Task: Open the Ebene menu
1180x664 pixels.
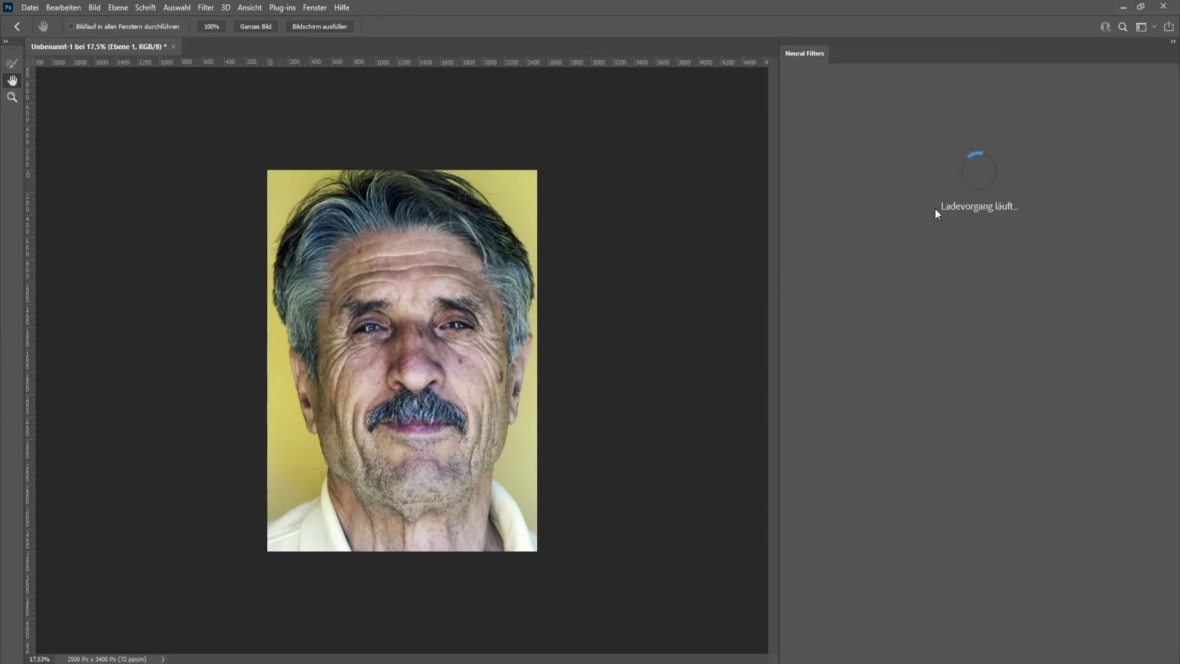Action: 118,7
